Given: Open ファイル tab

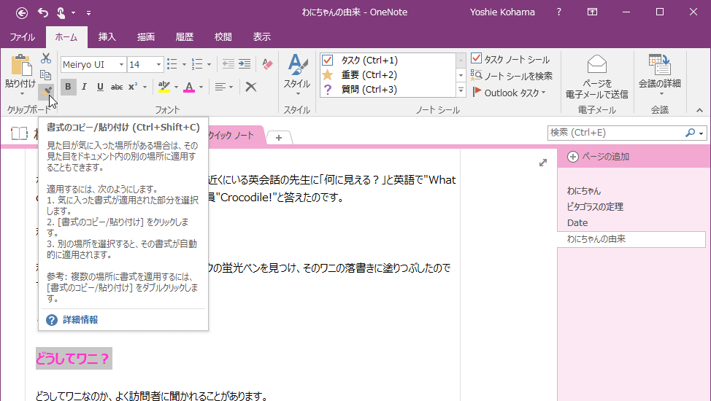Looking at the screenshot, I should click(22, 36).
